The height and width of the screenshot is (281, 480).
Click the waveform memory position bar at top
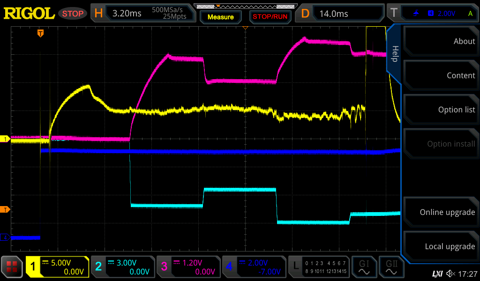[245, 6]
